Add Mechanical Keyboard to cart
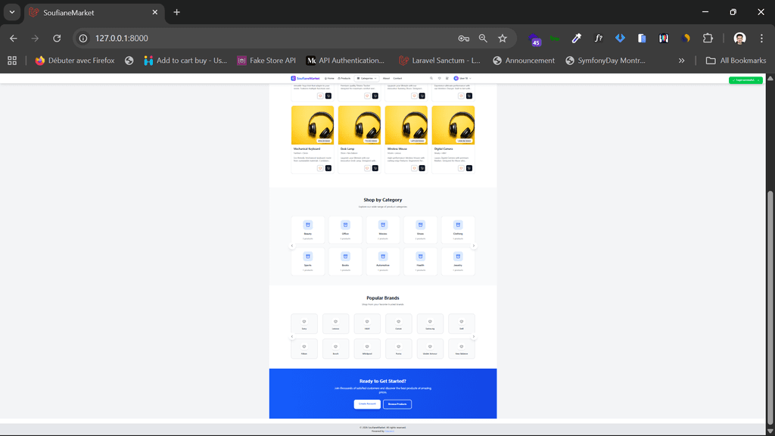This screenshot has width=775, height=436. pyautogui.click(x=328, y=168)
